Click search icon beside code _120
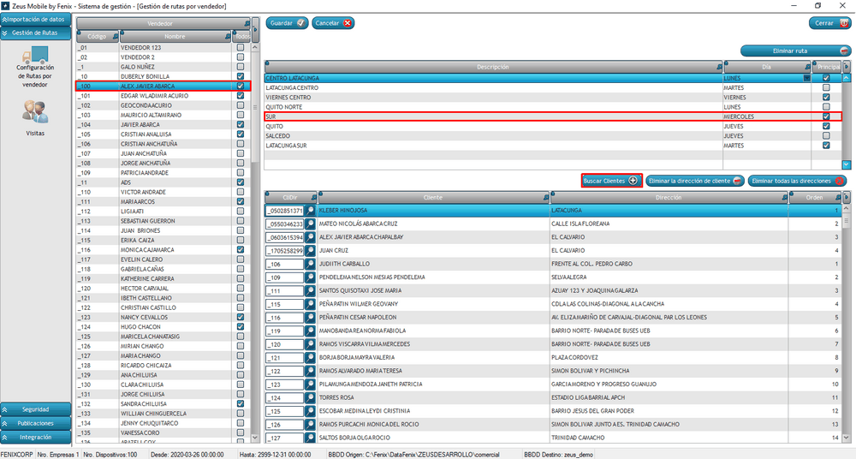 click(310, 344)
